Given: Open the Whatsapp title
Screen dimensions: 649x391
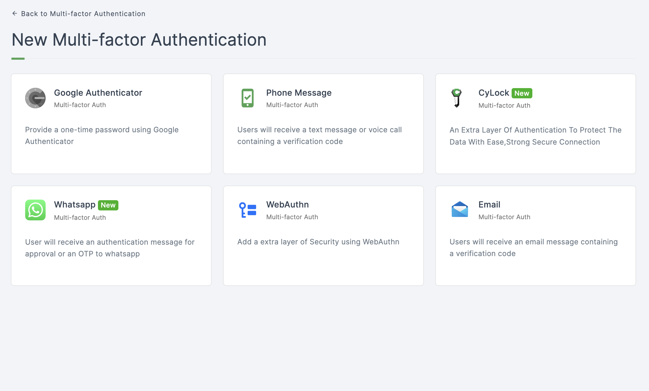Looking at the screenshot, I should [75, 205].
